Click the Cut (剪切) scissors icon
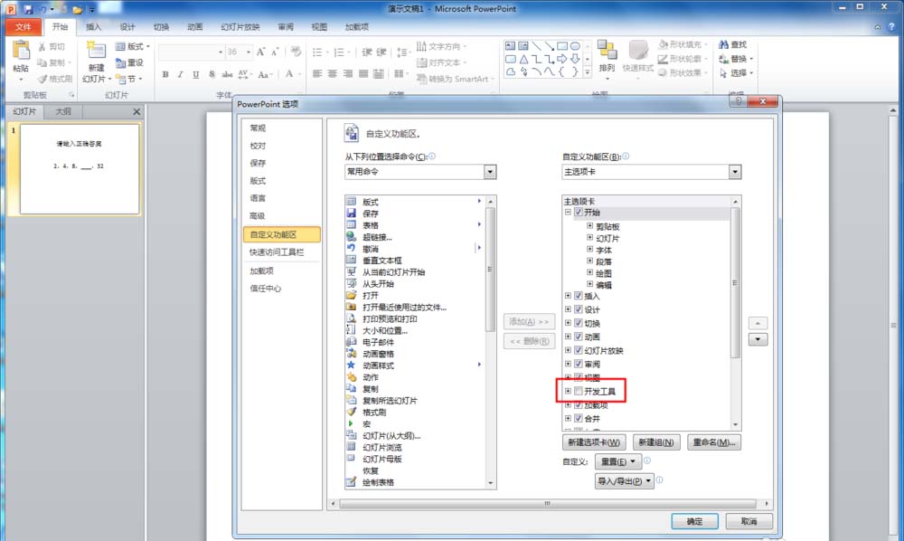This screenshot has height=541, width=904. point(42,47)
